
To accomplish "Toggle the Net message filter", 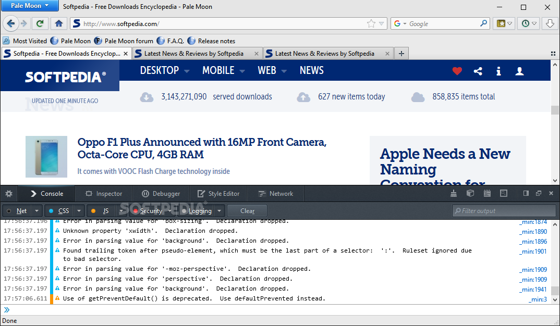I will point(18,211).
